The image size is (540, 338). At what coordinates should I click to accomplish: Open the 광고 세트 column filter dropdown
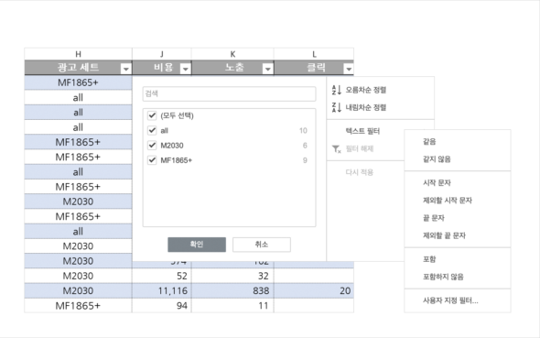point(126,69)
